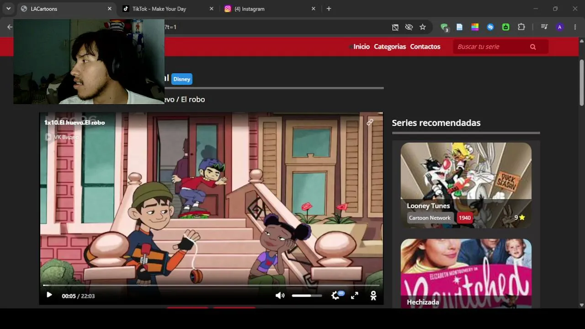Open the profile avatar 'A'
585x329 pixels.
pyautogui.click(x=560, y=27)
